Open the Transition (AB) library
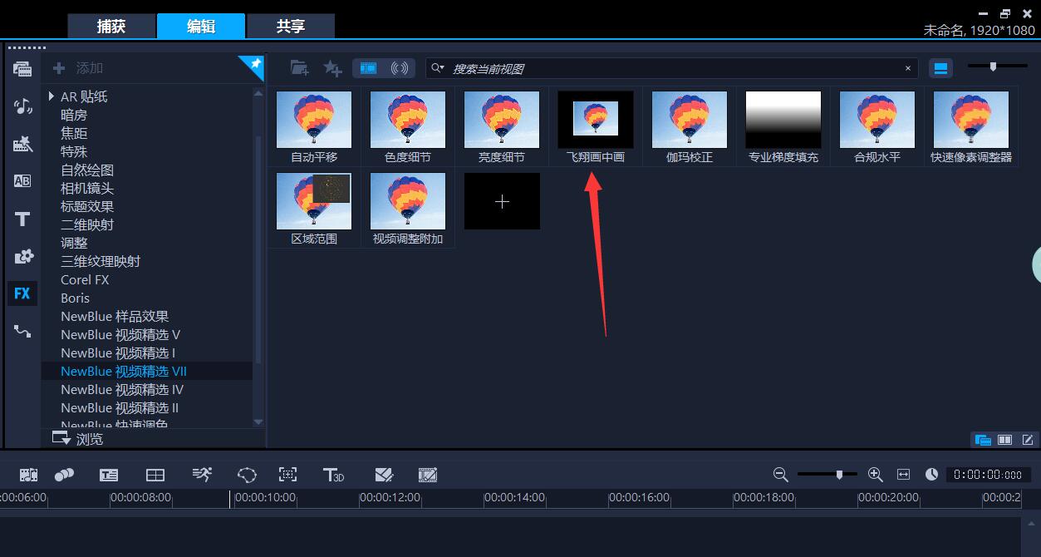This screenshot has width=1041, height=557. (x=22, y=181)
